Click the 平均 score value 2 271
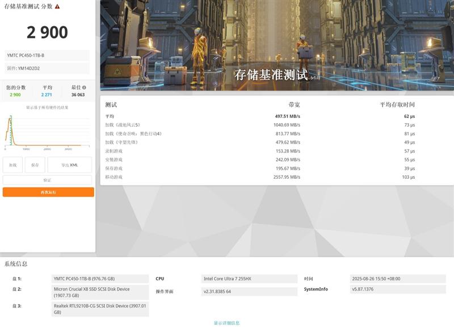The width and height of the screenshot is (454, 328). 47,95
